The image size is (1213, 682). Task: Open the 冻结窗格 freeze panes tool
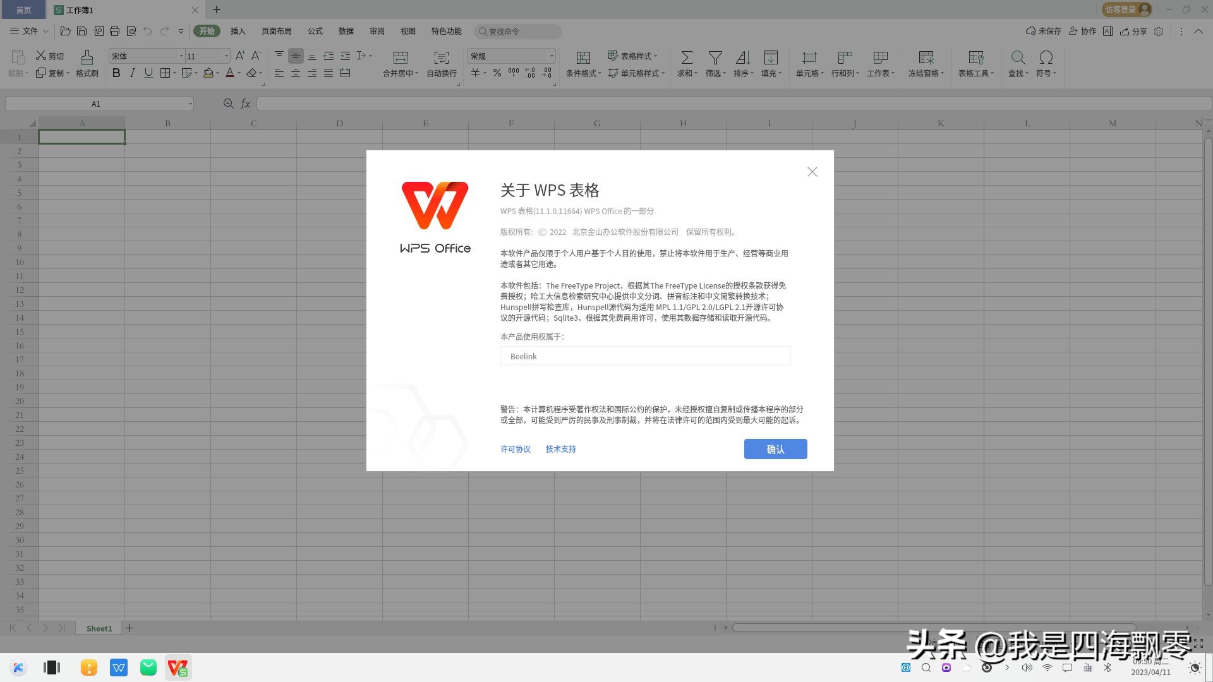926,63
